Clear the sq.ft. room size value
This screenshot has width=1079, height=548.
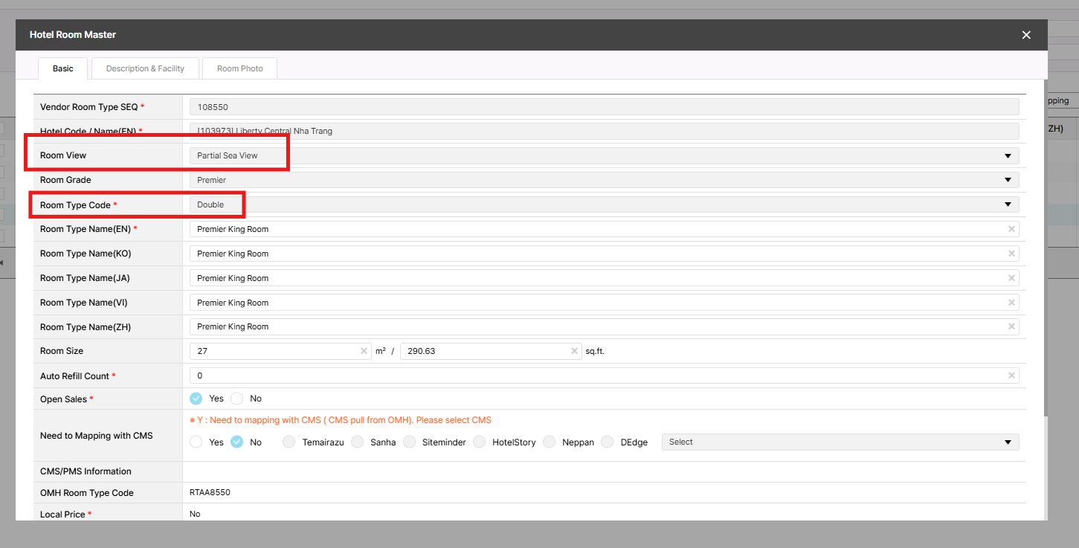574,351
